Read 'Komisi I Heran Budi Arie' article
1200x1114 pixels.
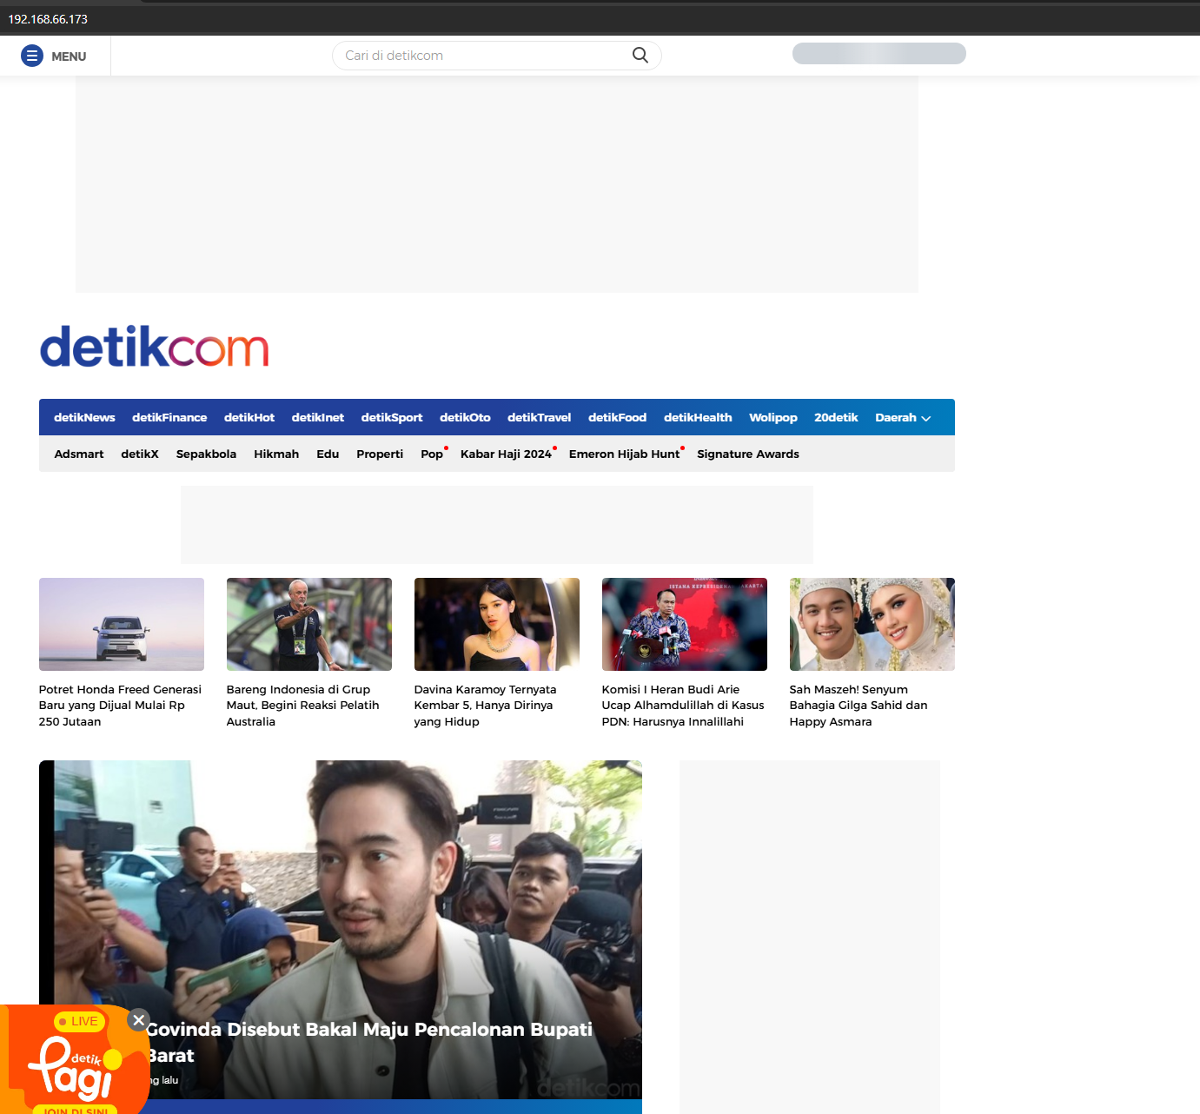tap(683, 706)
